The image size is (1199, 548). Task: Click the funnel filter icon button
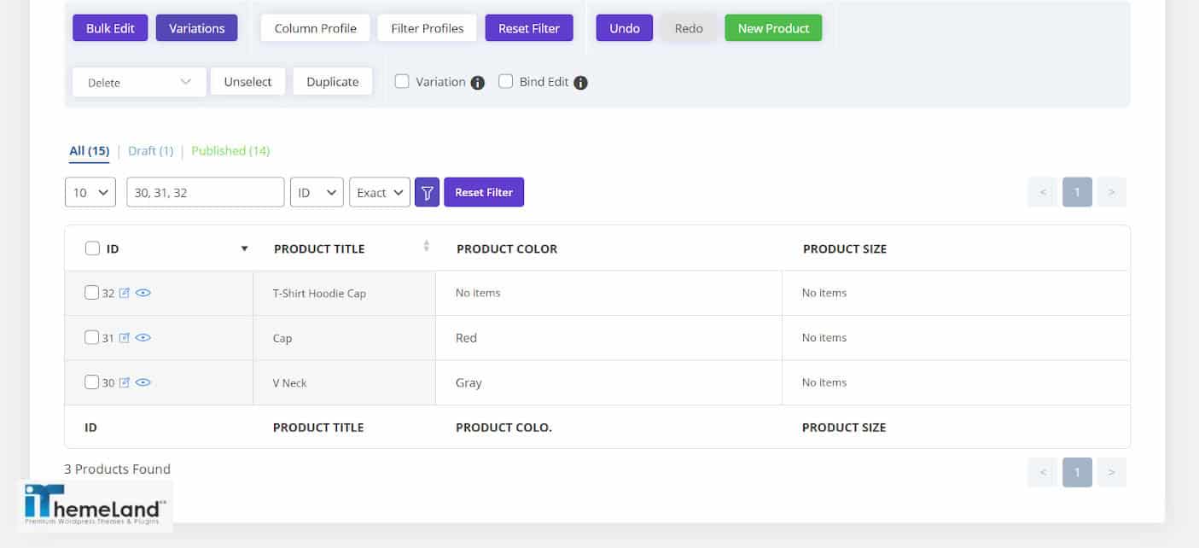point(427,192)
